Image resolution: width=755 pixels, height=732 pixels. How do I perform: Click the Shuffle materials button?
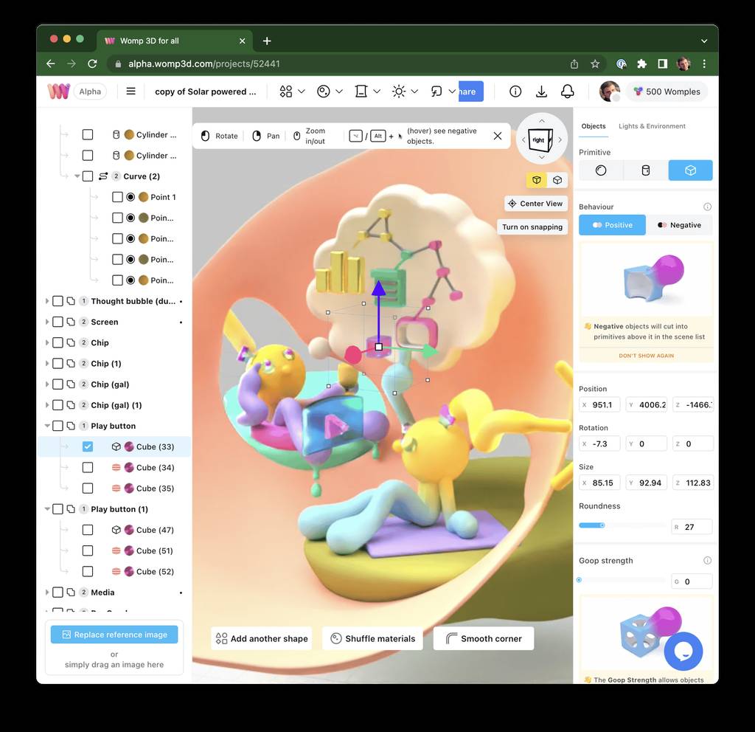(x=373, y=639)
